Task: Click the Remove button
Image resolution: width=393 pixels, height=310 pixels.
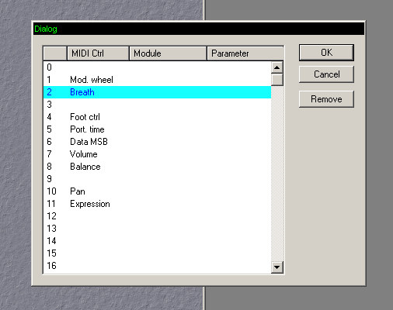Action: (326, 99)
